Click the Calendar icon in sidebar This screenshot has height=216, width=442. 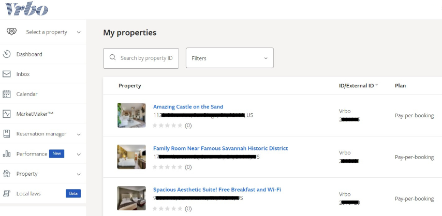[x=7, y=94]
